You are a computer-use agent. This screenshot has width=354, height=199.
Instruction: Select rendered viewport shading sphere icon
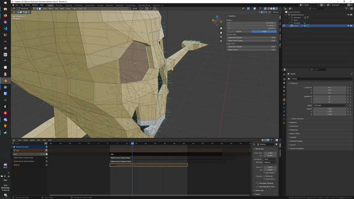pos(277,9)
